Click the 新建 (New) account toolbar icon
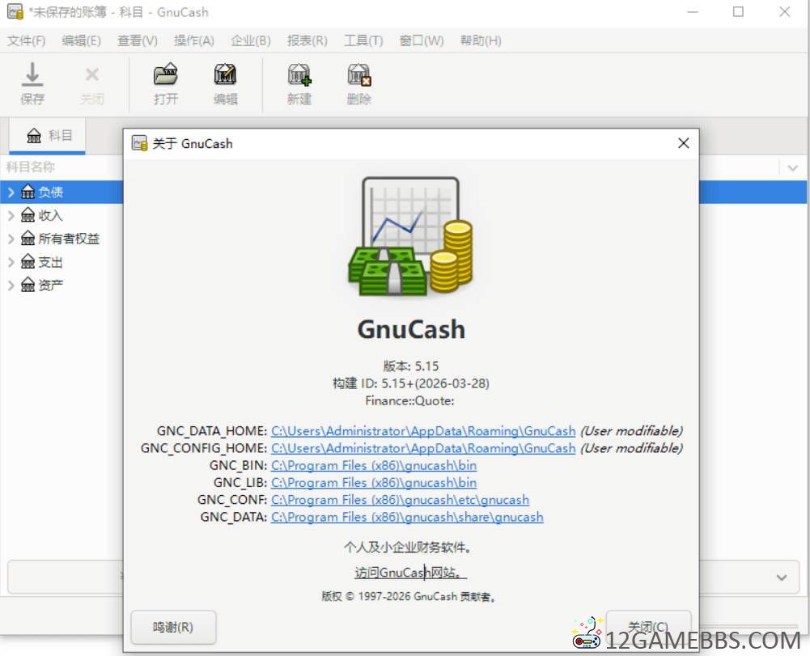The width and height of the screenshot is (810, 656). click(x=299, y=74)
